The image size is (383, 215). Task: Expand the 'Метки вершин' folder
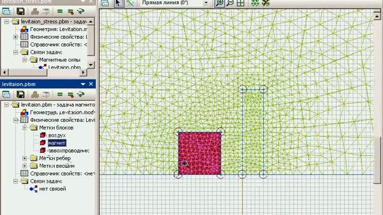tap(25, 166)
